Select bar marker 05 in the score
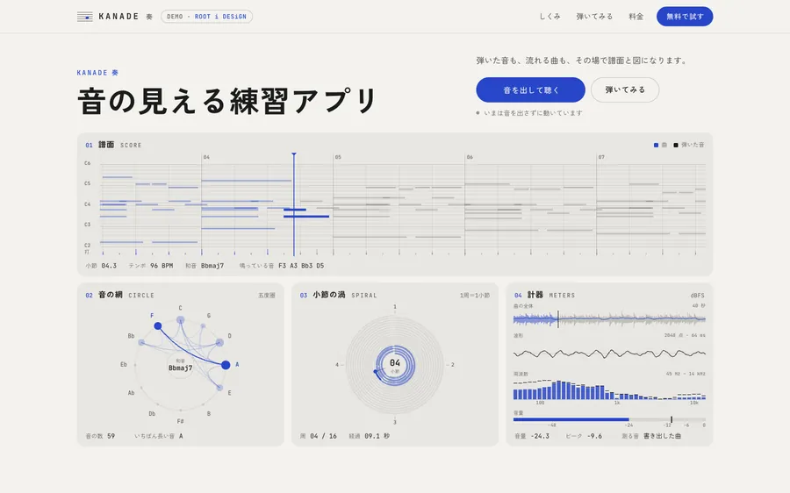The height and width of the screenshot is (493, 790). click(x=338, y=157)
